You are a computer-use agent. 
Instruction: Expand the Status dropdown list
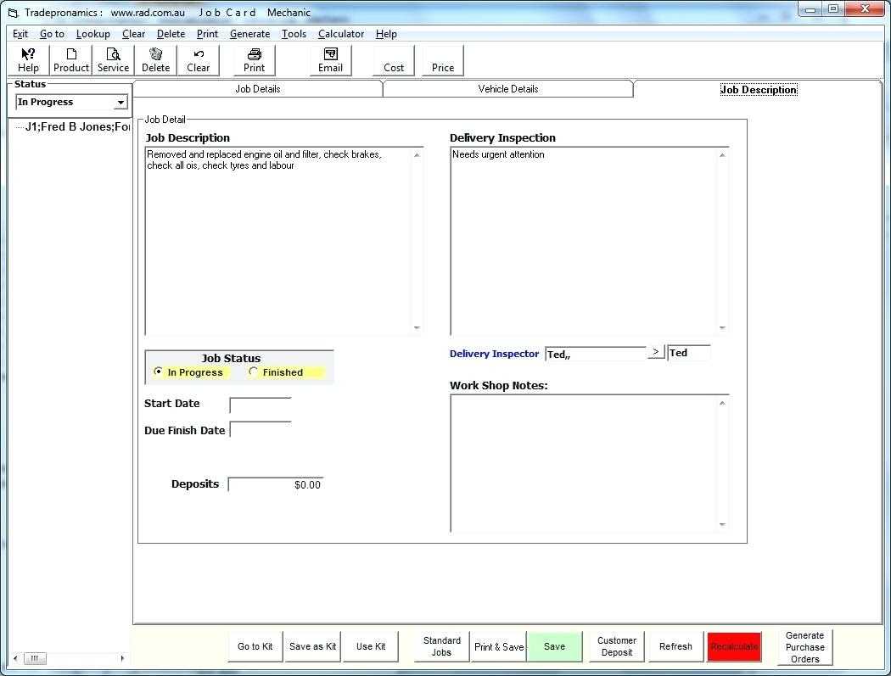pyautogui.click(x=120, y=103)
